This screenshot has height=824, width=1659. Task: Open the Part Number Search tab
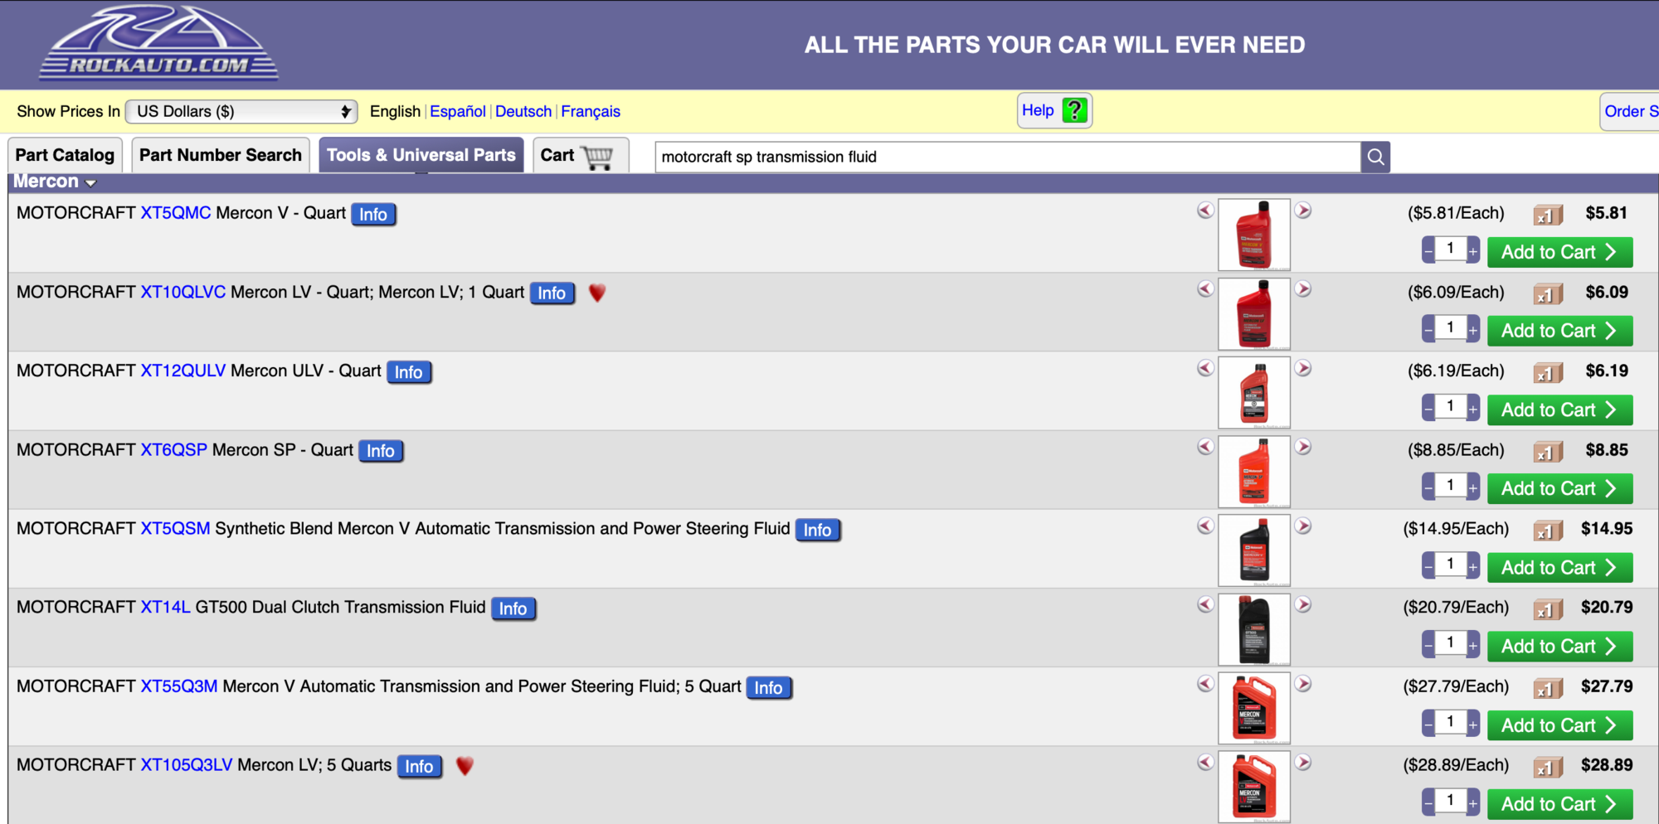click(221, 155)
